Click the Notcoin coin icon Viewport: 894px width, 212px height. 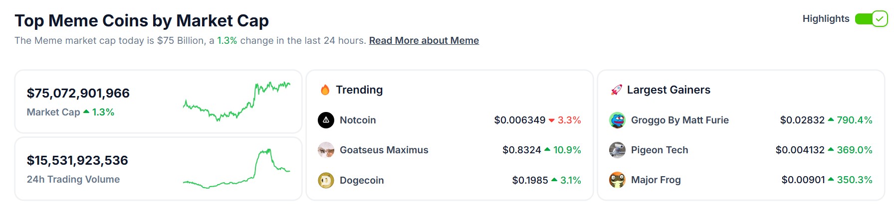pyautogui.click(x=326, y=120)
